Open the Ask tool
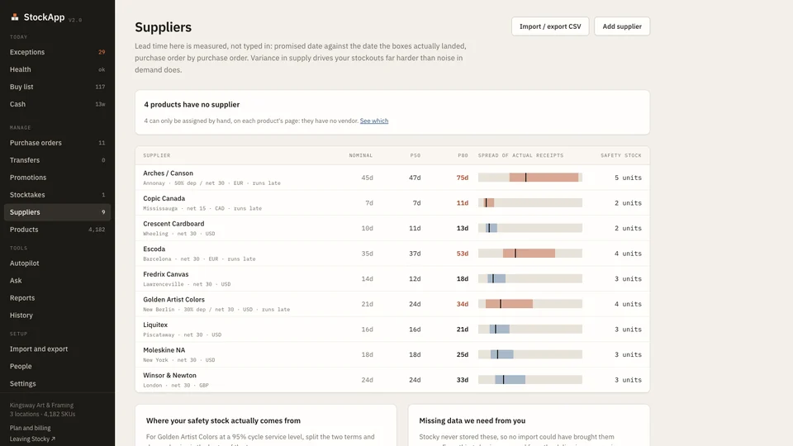793x446 pixels. pos(57,281)
